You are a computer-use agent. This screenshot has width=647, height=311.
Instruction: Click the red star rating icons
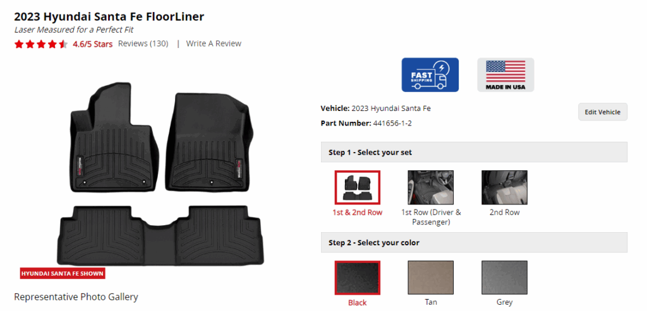coord(41,44)
